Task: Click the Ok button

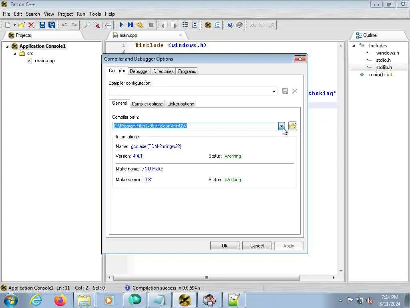Action: pos(225,246)
